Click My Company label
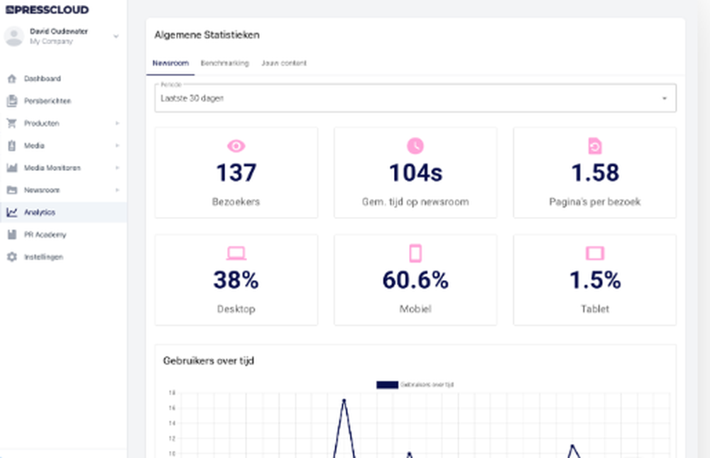 coord(51,41)
